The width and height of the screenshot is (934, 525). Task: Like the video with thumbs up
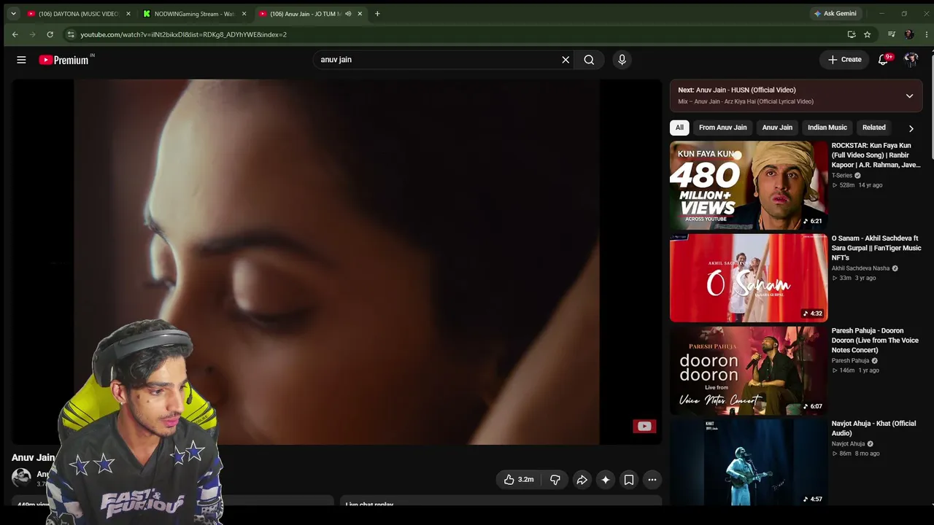519,480
